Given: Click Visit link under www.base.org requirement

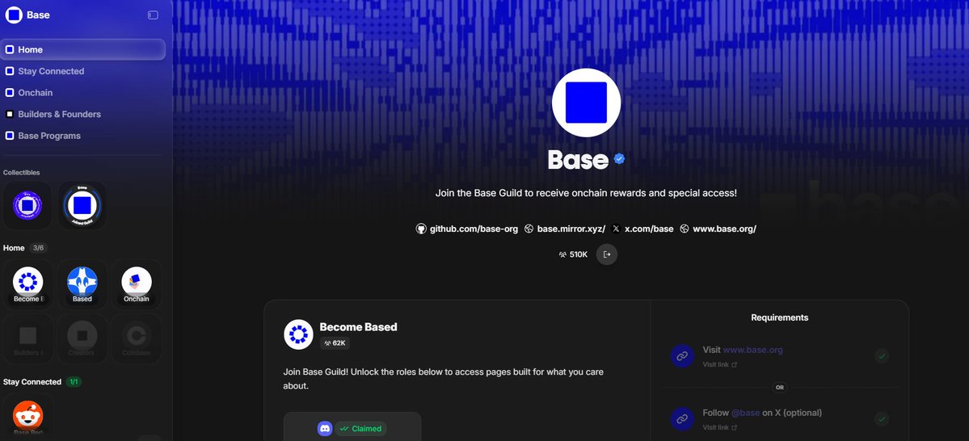Looking at the screenshot, I should [x=720, y=364].
